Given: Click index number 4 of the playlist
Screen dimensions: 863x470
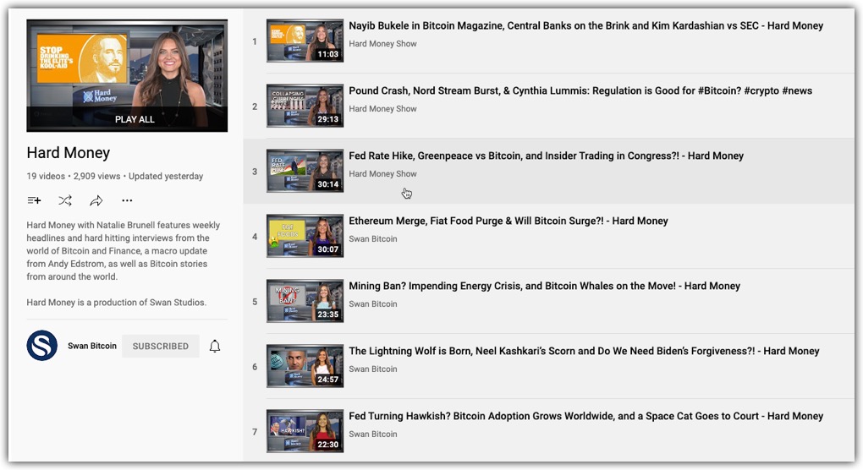Looking at the screenshot, I should pyautogui.click(x=255, y=237).
